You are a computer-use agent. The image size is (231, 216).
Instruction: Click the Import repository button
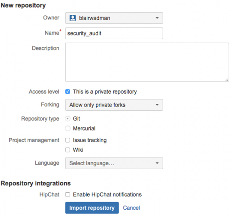(x=92, y=208)
